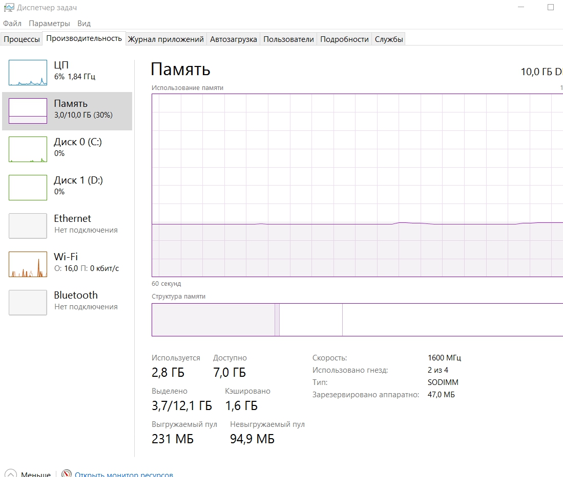Open the Диск 1 (D:) mini graph
The height and width of the screenshot is (477, 563).
pyautogui.click(x=28, y=188)
